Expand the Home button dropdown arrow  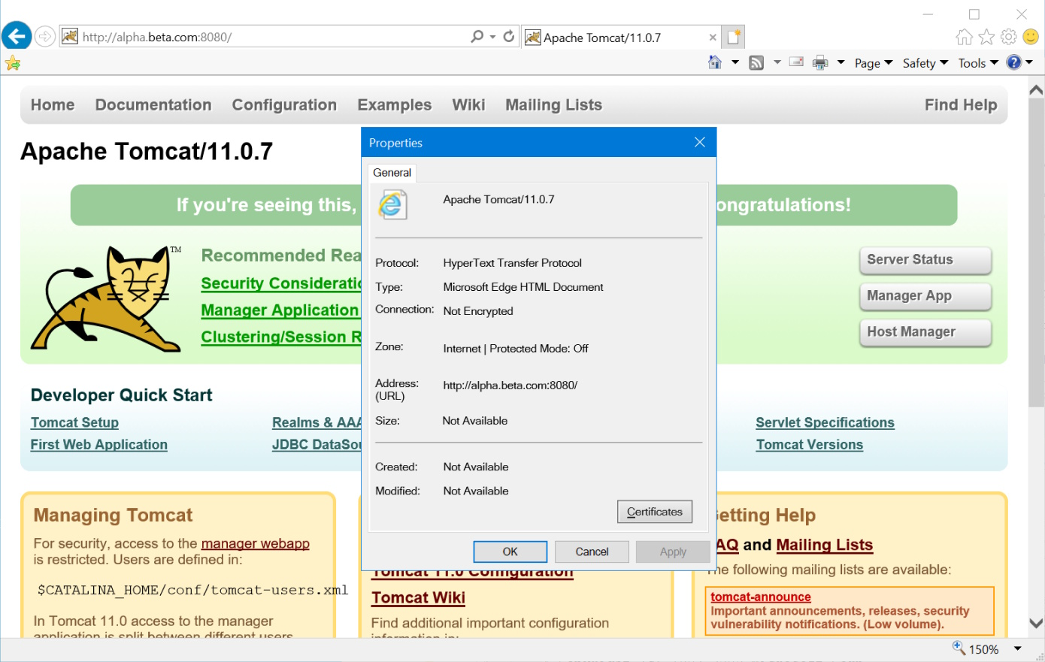(x=735, y=62)
